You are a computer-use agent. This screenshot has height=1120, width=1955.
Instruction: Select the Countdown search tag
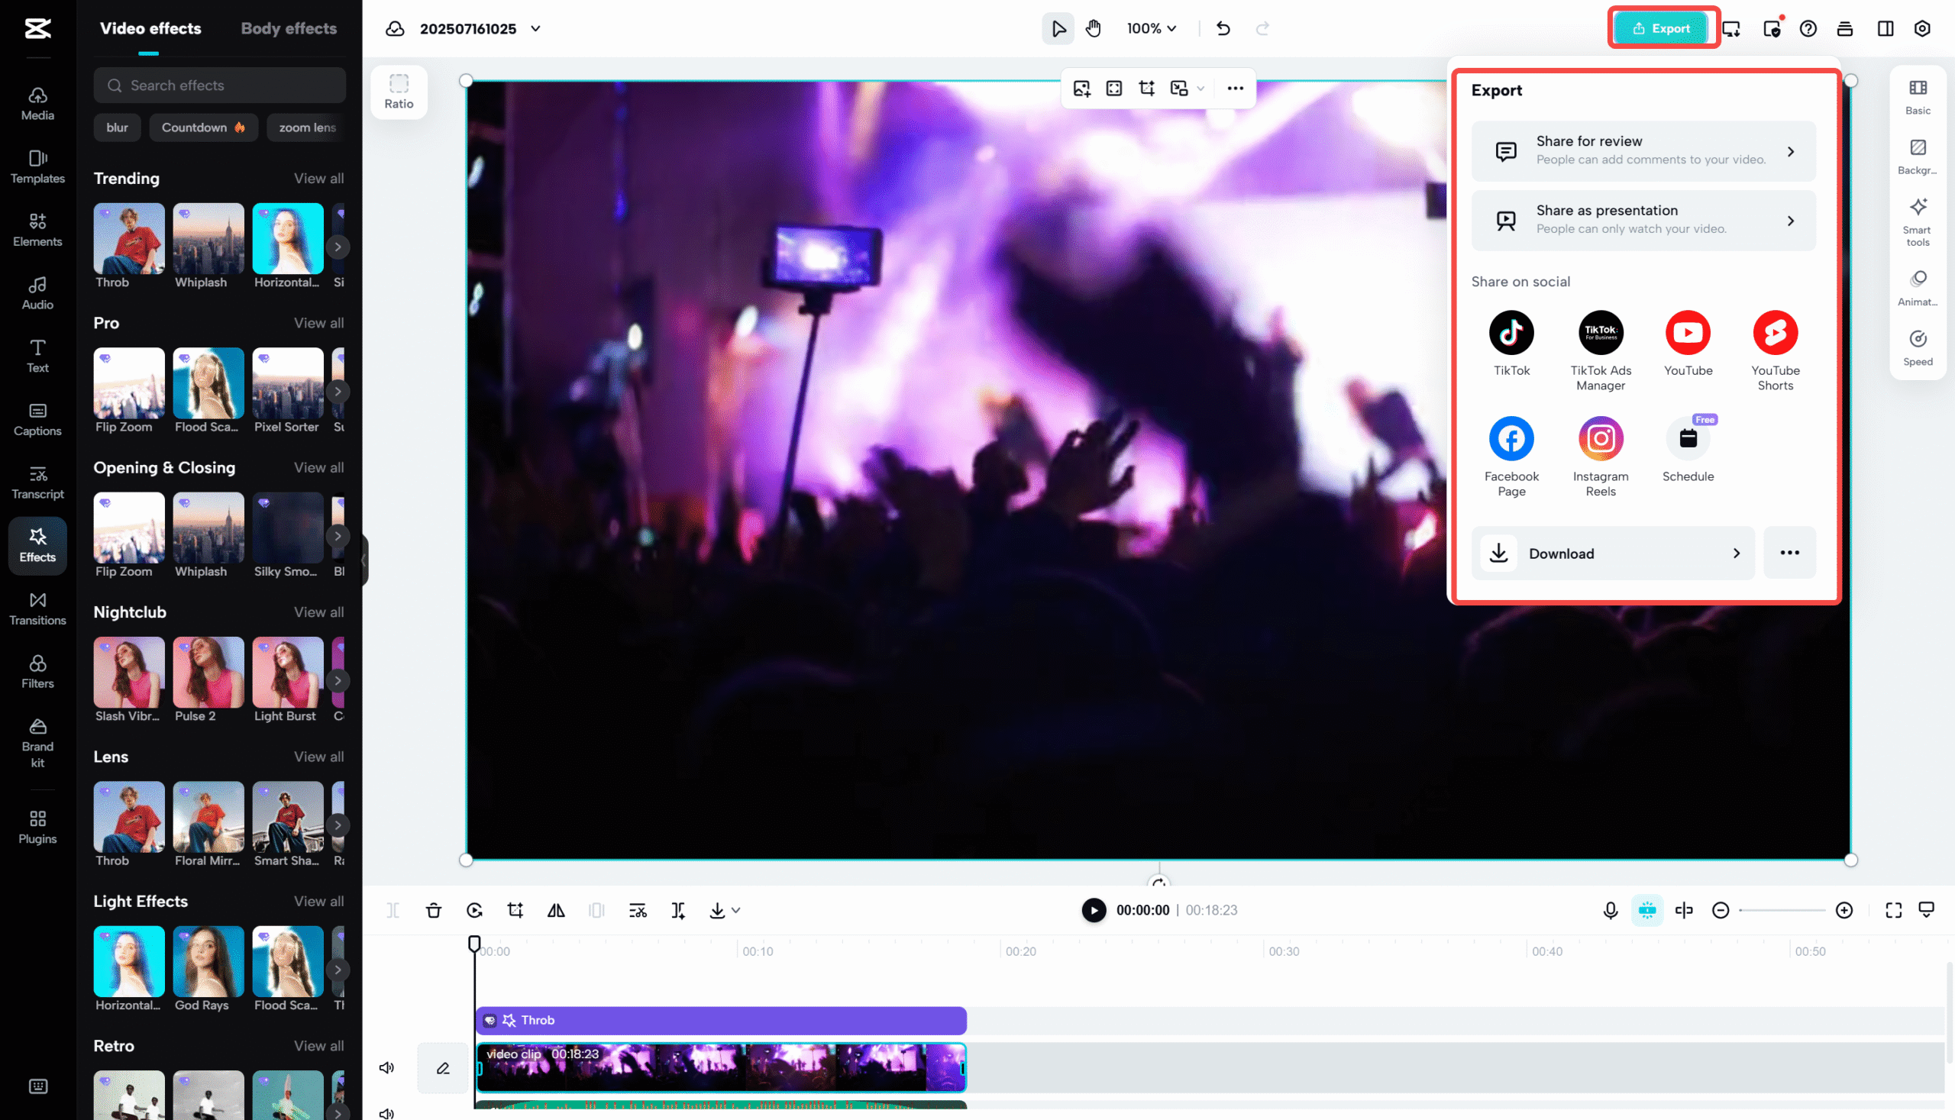point(203,127)
